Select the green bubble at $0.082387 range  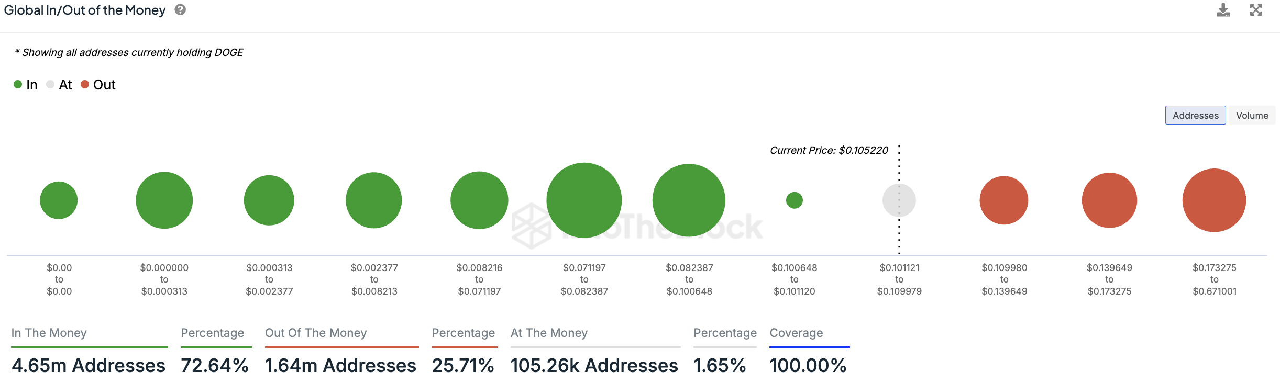689,200
